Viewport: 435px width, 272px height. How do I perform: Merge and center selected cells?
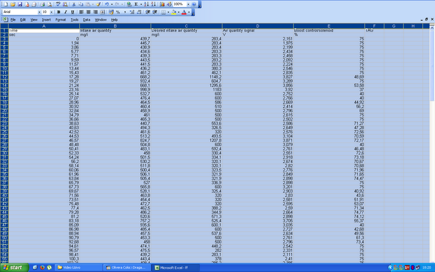click(103, 12)
